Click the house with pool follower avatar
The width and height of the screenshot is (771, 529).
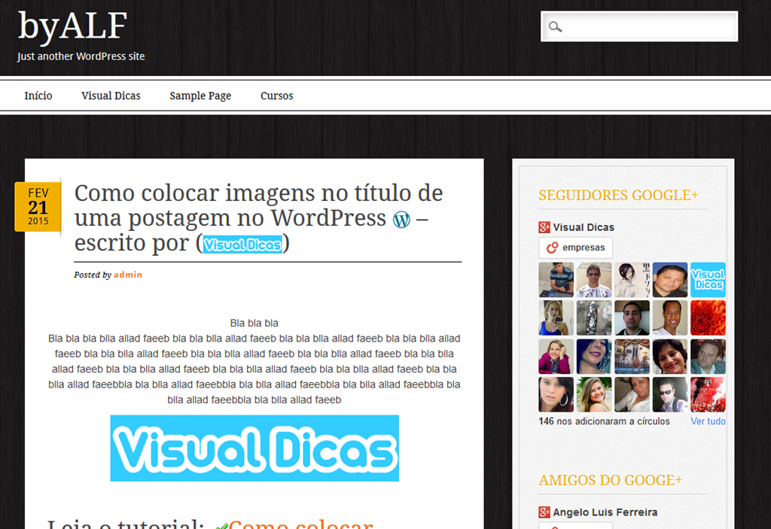632,357
